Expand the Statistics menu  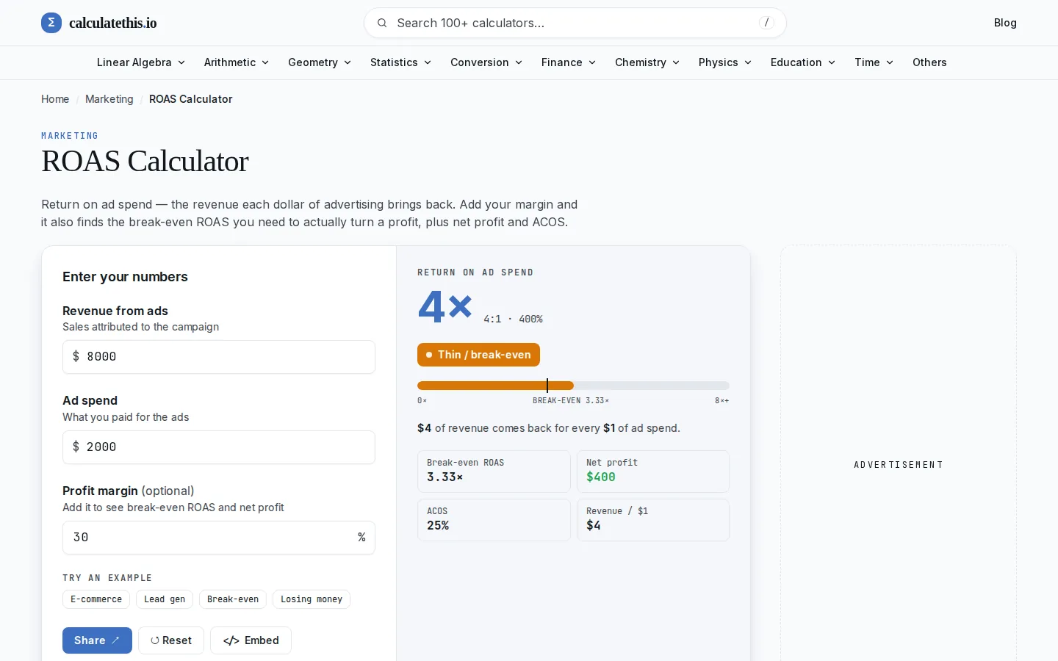click(x=400, y=62)
